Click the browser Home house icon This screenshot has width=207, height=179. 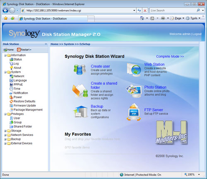(x=142, y=18)
